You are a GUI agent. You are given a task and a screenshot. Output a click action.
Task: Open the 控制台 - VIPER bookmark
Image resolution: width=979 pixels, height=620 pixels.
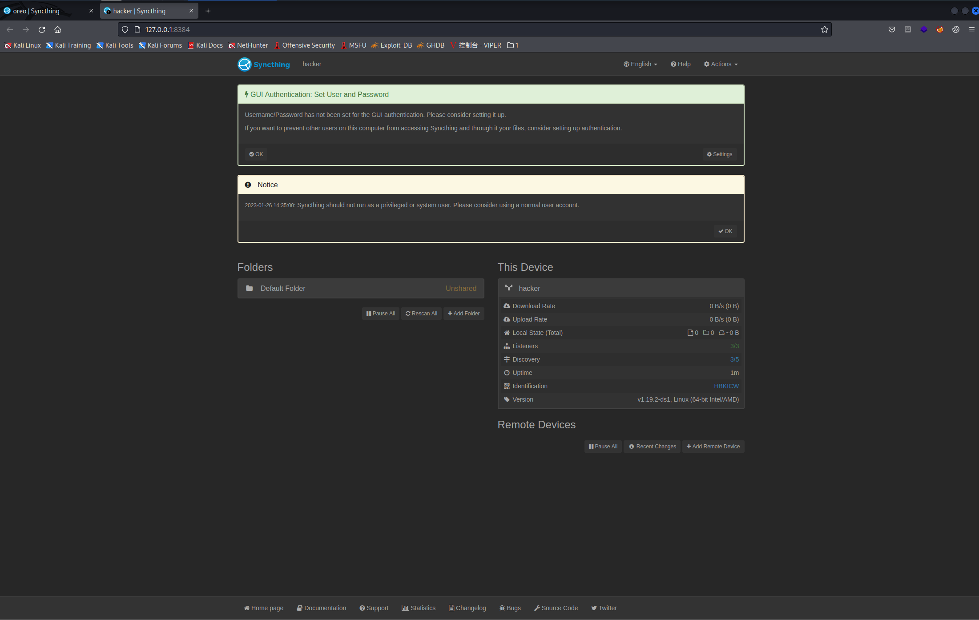[x=475, y=45]
